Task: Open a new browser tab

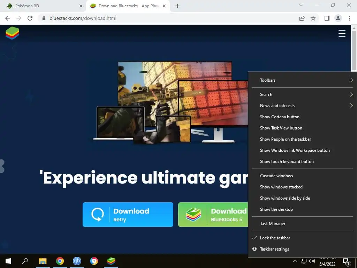Action: [x=177, y=6]
